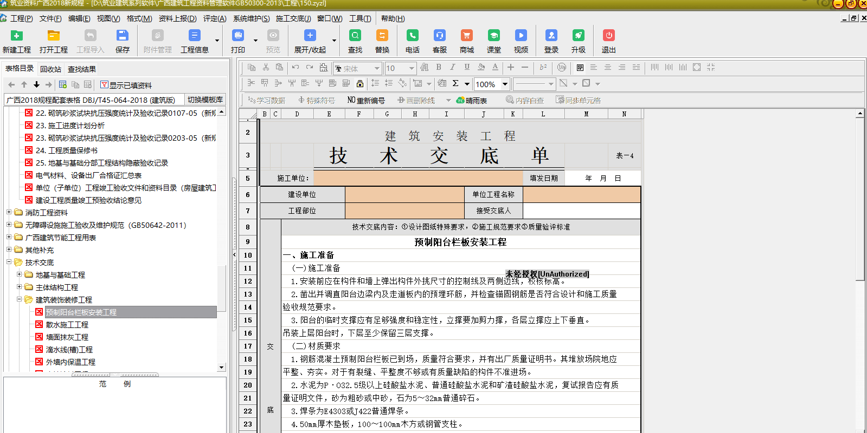
Task: Click the Find (查找) toolbar icon
Action: pyautogui.click(x=355, y=36)
